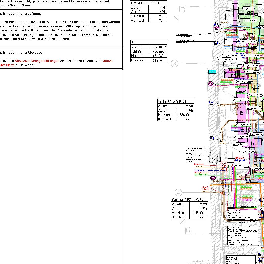Select the EG_AUL_20 duct label

(251, 20)
